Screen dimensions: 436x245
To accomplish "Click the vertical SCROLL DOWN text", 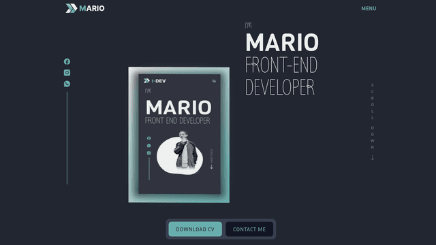I will (x=373, y=116).
